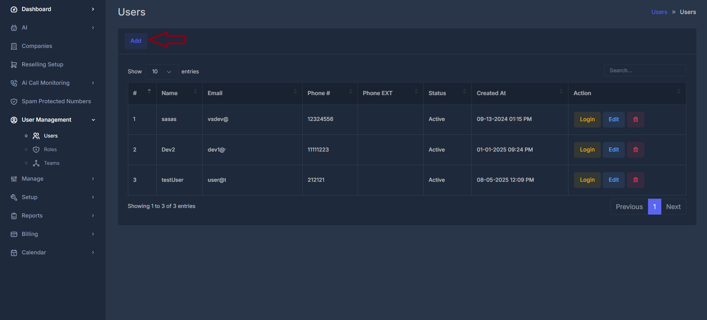Image resolution: width=707 pixels, height=320 pixels.
Task: Select page 1 in pagination
Action: (655, 207)
